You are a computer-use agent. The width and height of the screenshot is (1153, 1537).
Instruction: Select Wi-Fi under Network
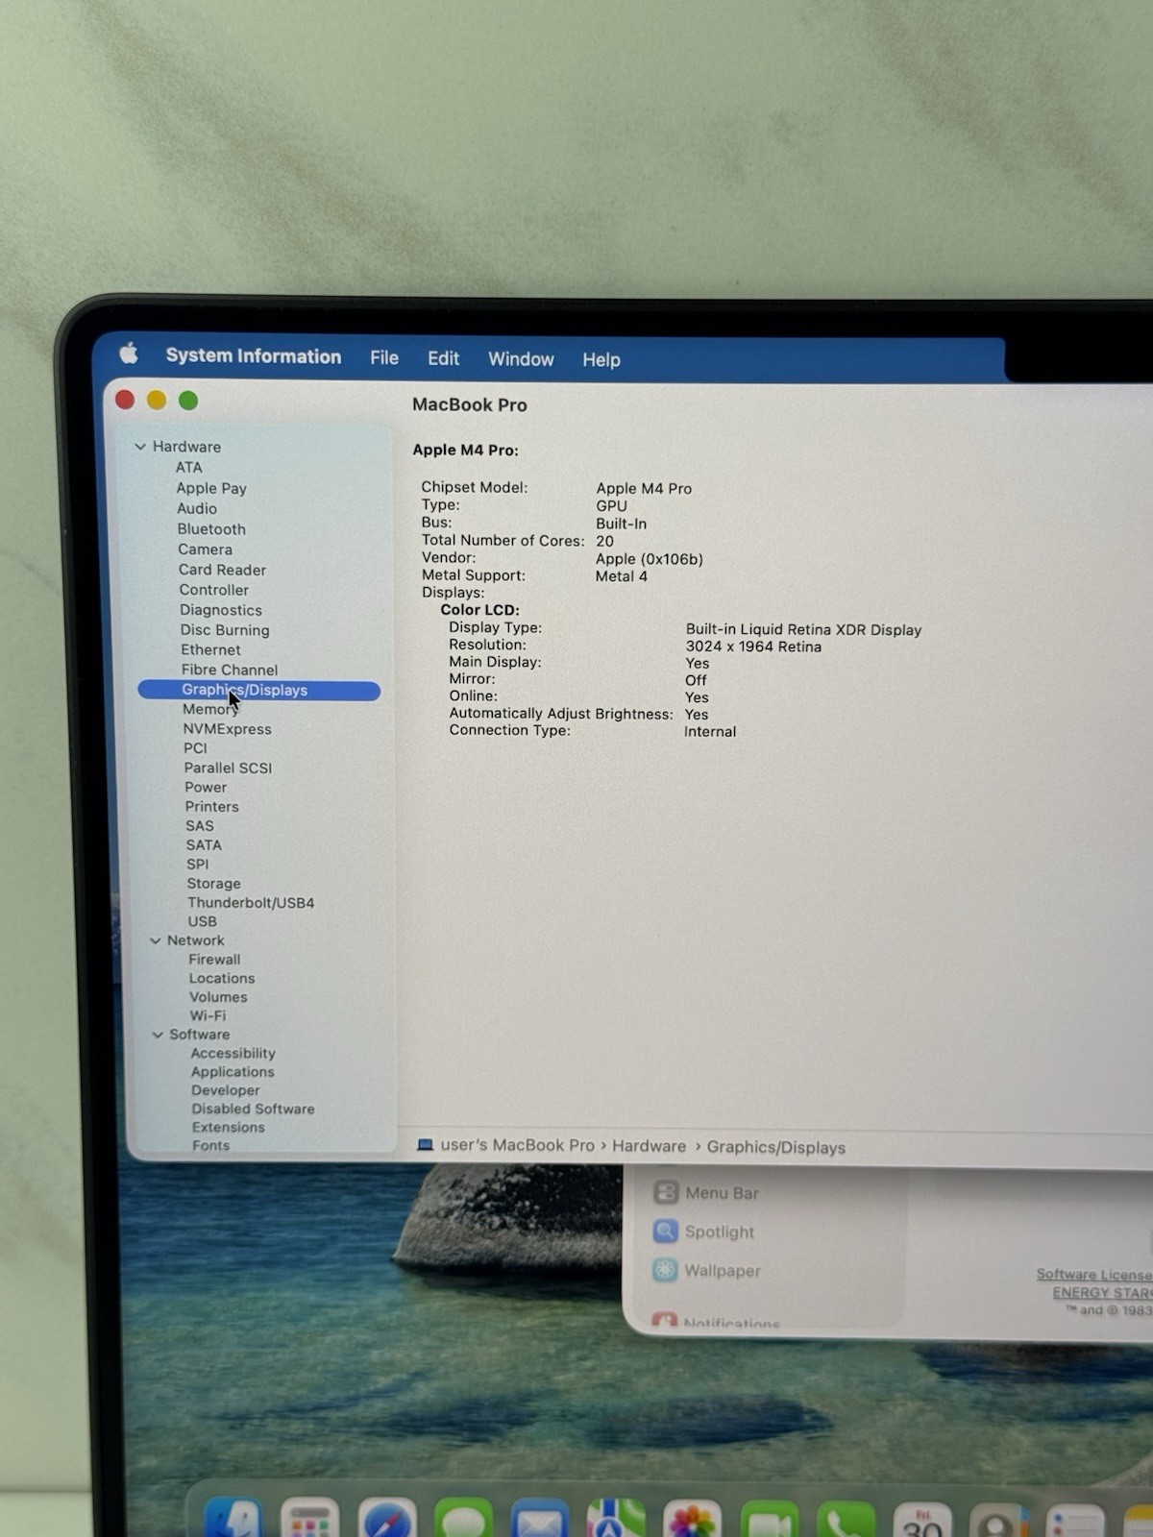tap(208, 1015)
